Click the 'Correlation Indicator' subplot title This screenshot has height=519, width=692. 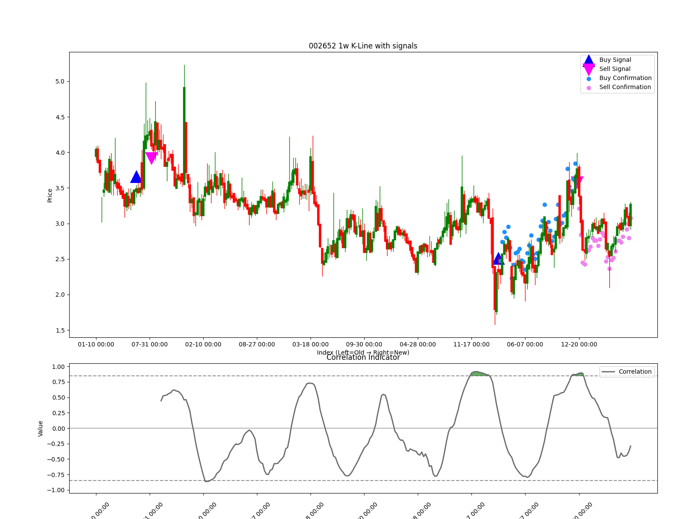(363, 357)
